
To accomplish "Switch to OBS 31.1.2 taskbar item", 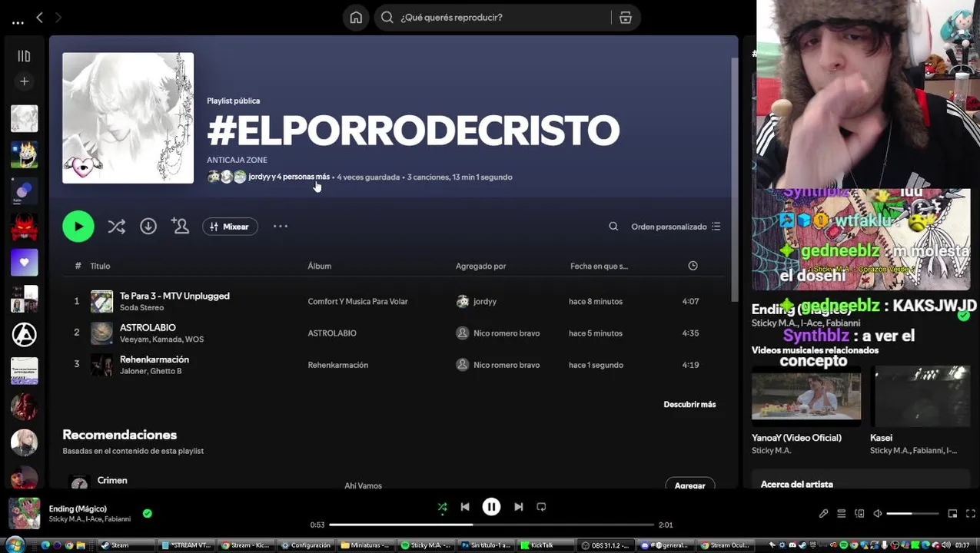I will (606, 545).
